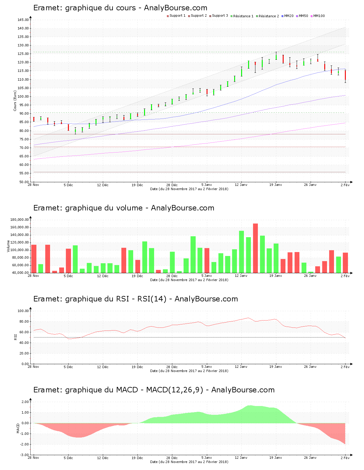Click the MM50 legend label
364x470 pixels.
click(x=303, y=16)
